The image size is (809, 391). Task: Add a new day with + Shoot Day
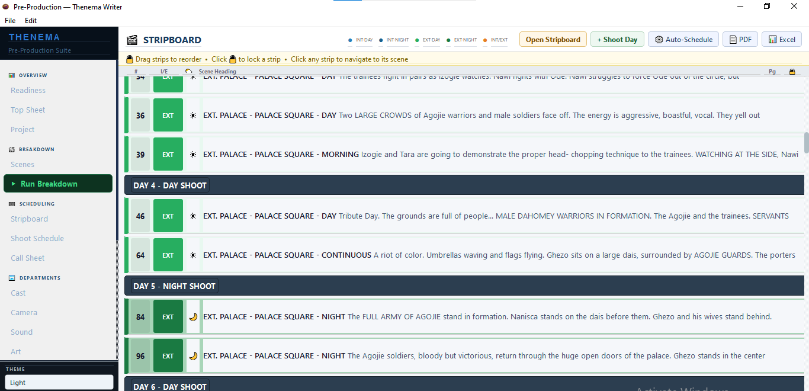pos(617,40)
